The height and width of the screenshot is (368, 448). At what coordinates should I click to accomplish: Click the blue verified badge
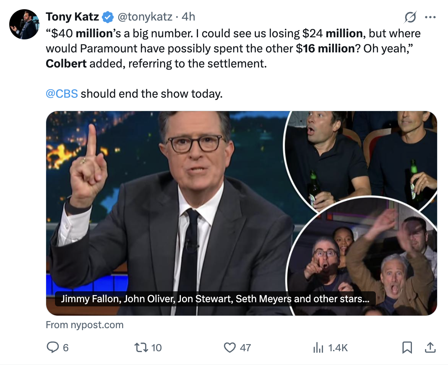(108, 17)
